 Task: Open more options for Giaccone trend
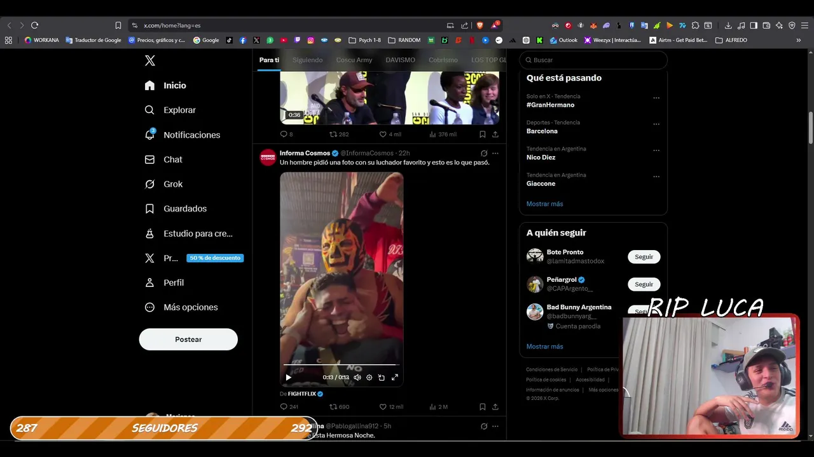(x=656, y=176)
